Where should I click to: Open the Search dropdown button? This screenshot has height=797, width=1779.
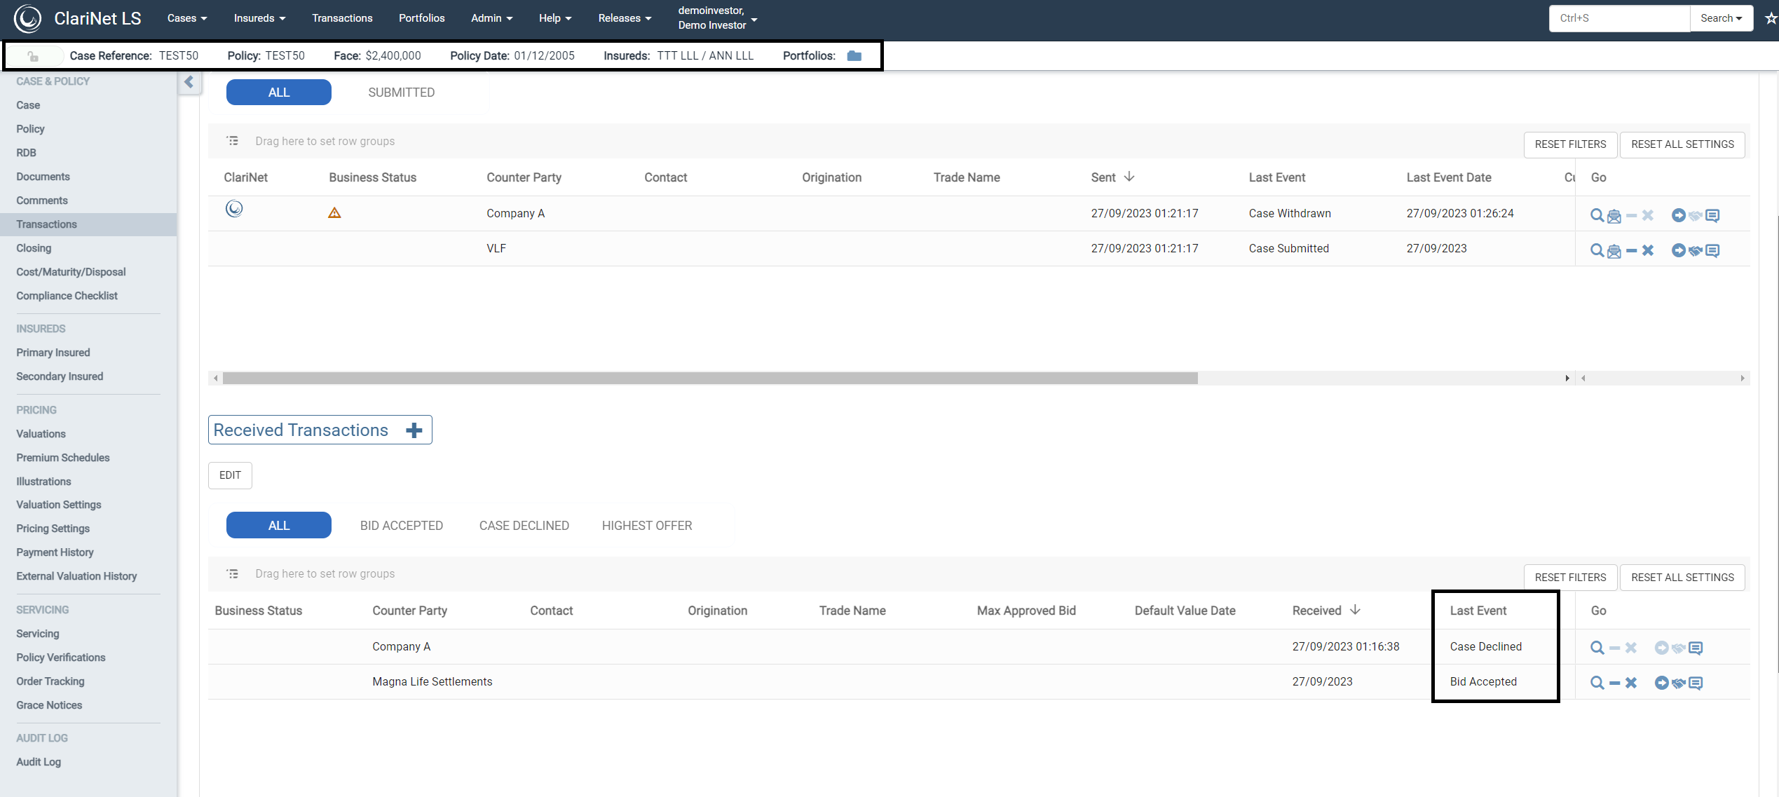[1722, 18]
